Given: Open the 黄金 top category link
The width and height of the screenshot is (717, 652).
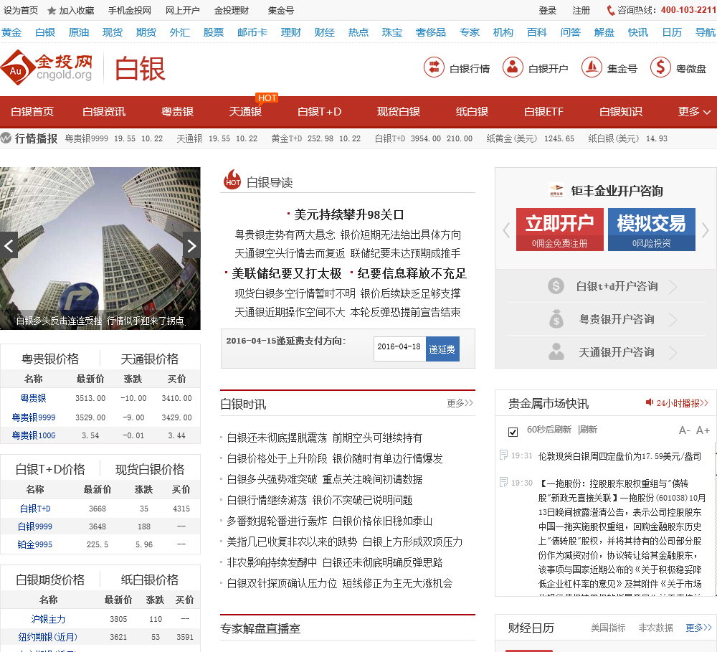Looking at the screenshot, I should pyautogui.click(x=11, y=32).
